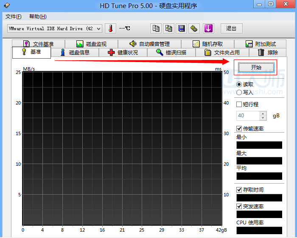Open the 帮助(H) menu
The width and height of the screenshot is (297, 238).
pos(38,17)
